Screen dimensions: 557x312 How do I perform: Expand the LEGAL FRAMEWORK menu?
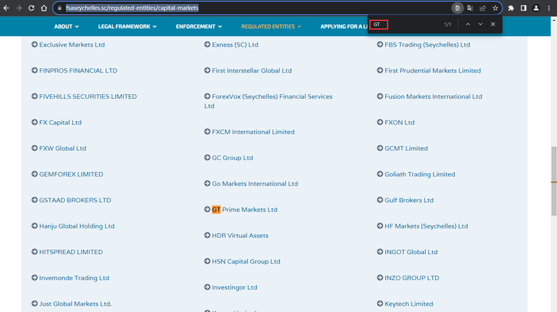coord(127,26)
